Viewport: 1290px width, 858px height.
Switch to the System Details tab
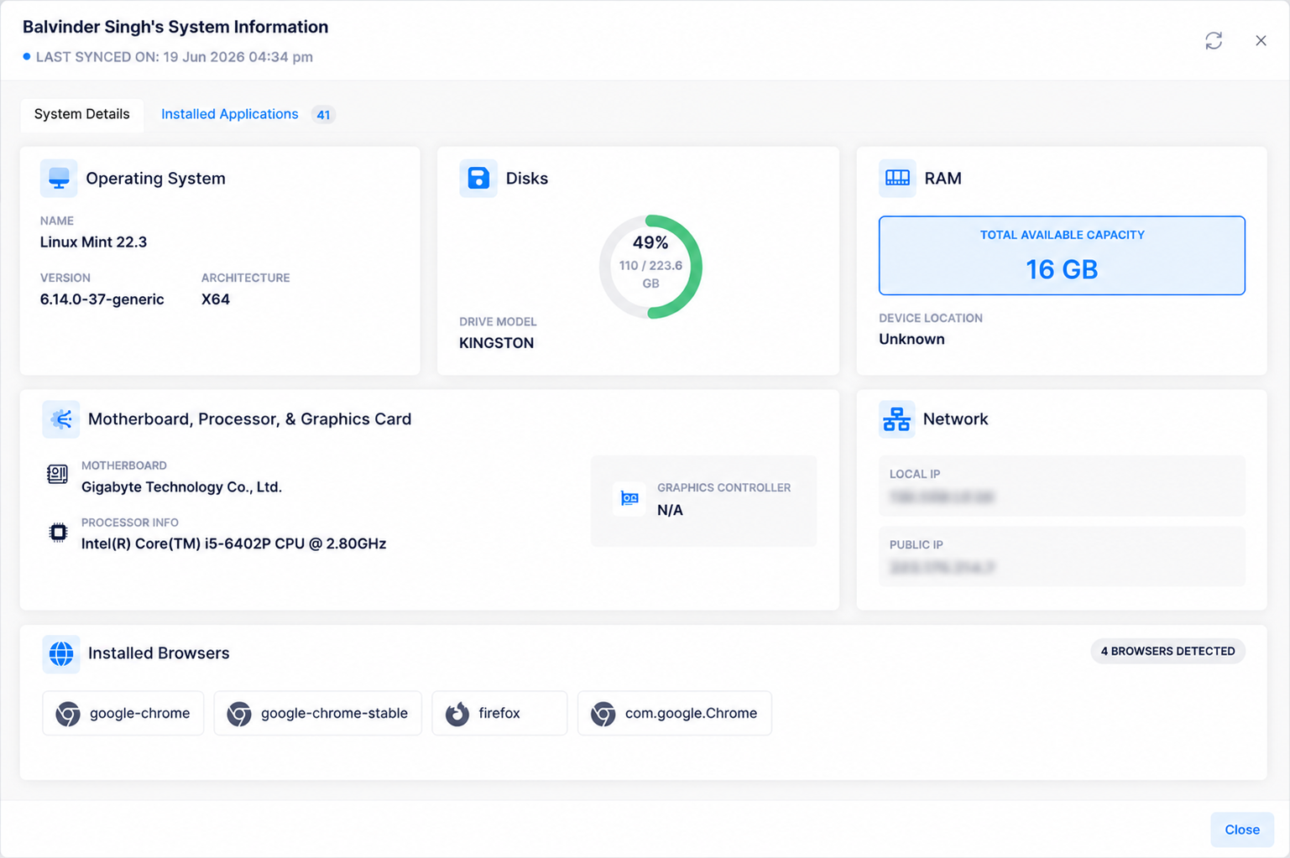click(81, 114)
